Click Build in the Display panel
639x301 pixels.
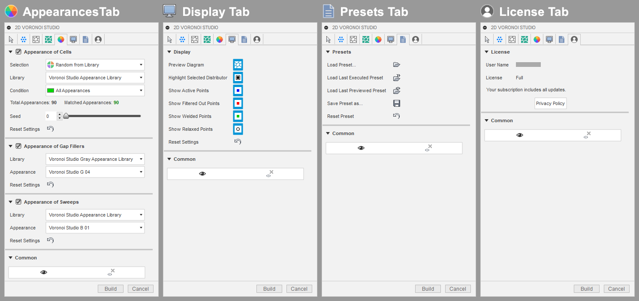tap(269, 289)
